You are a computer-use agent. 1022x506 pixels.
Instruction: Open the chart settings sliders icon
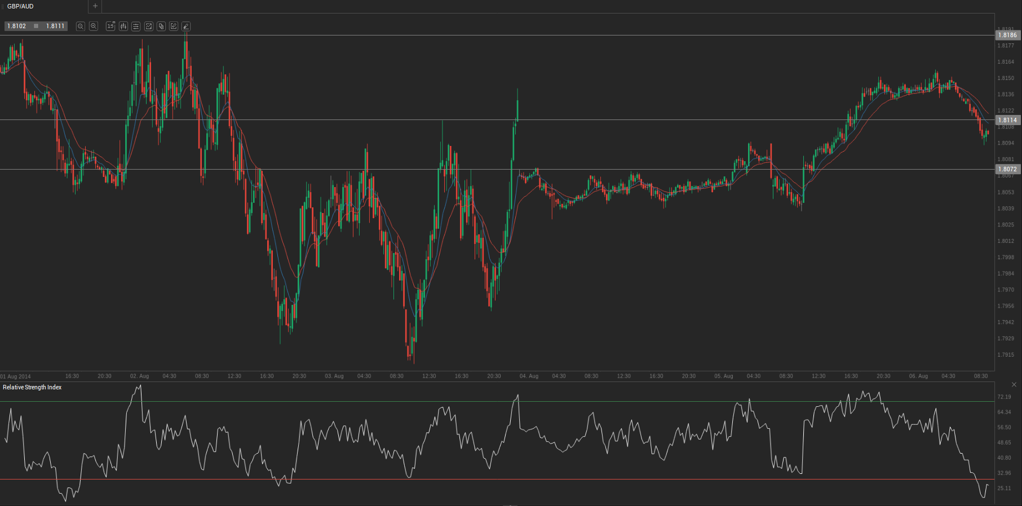(136, 26)
